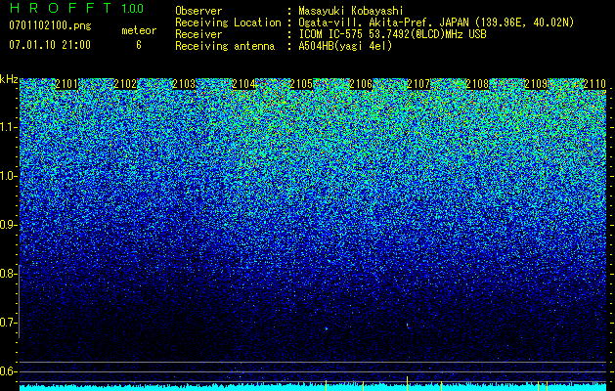Click the 2105 time marker
This screenshot has height=391, width=615.
301,84
